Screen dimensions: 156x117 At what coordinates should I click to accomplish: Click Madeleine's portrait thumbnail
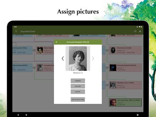click(113, 85)
